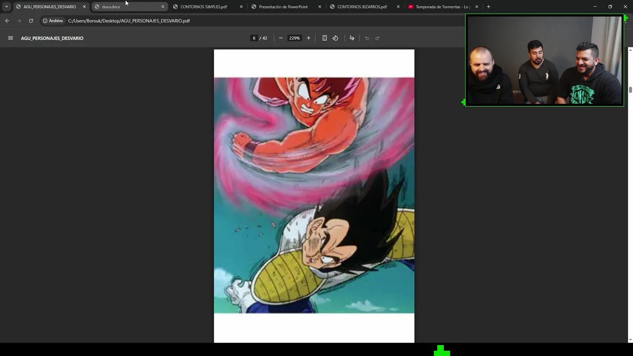Open the PDF sidebar hamburger menu

point(10,38)
